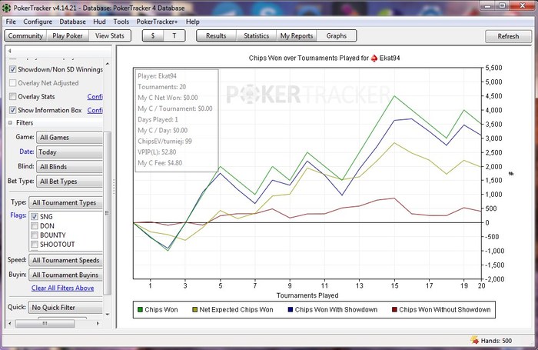Open the Database menu
Viewport: 538px width, 350px height.
pyautogui.click(x=72, y=22)
